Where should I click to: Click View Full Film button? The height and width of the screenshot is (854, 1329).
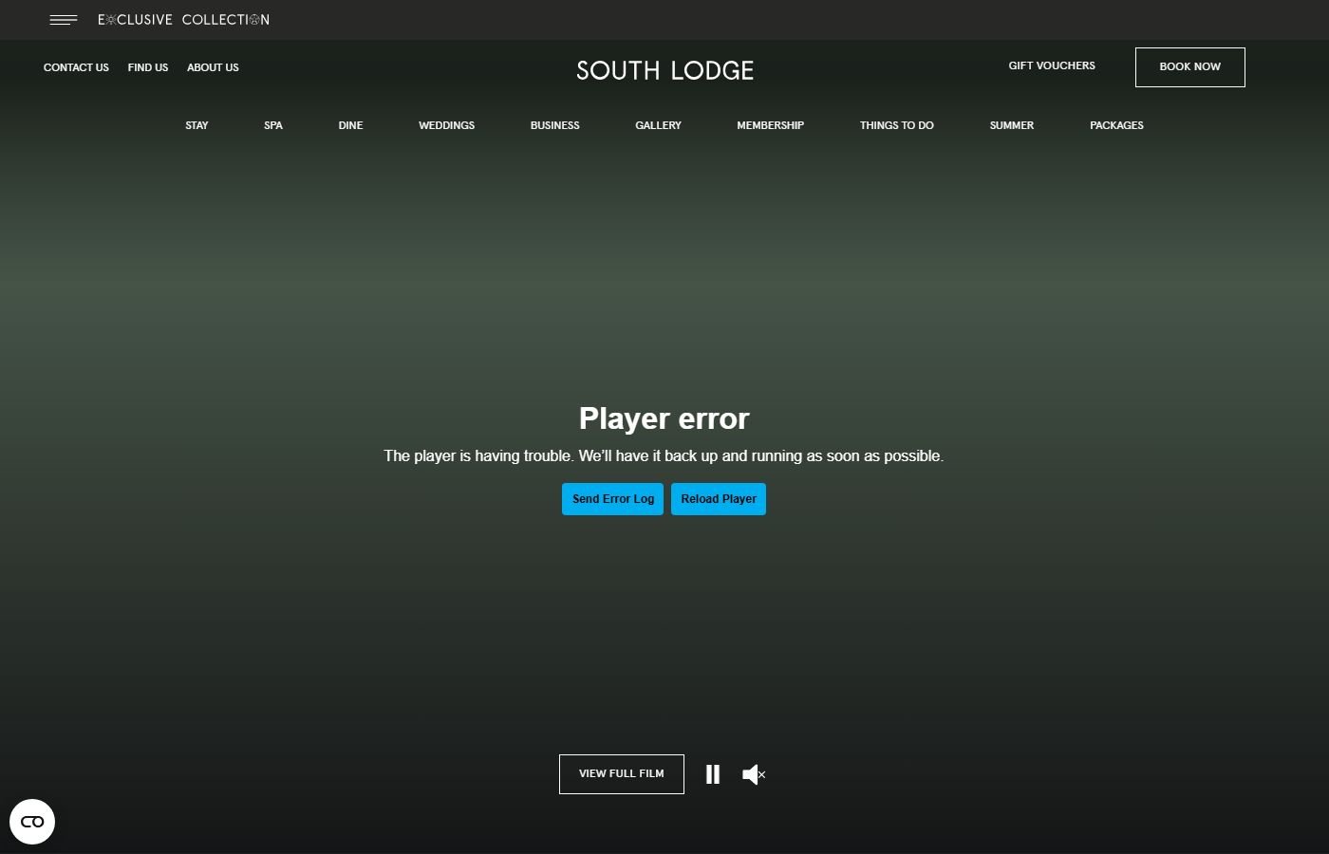coord(622,774)
